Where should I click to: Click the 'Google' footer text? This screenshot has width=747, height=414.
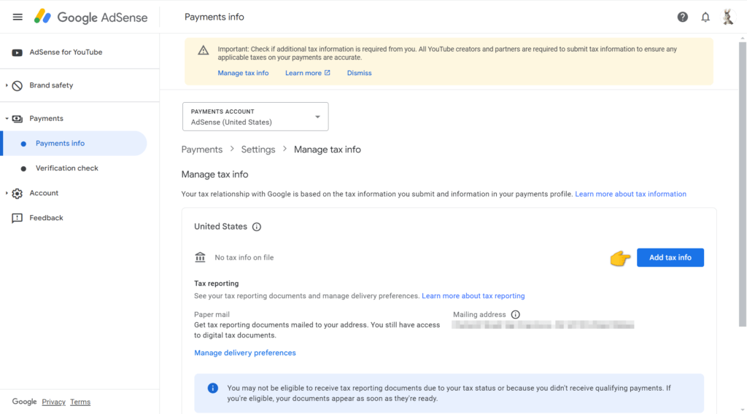point(24,402)
